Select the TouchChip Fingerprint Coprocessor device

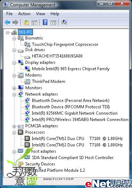tap(65, 44)
